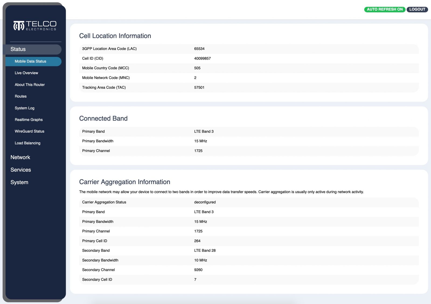The image size is (431, 304).
Task: Go to About This Router
Action: (x=30, y=85)
